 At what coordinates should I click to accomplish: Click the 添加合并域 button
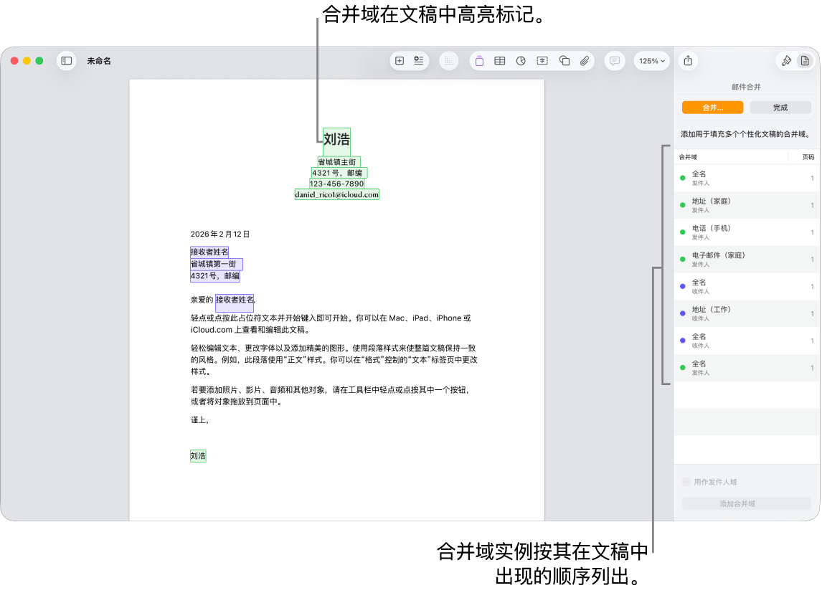(747, 503)
